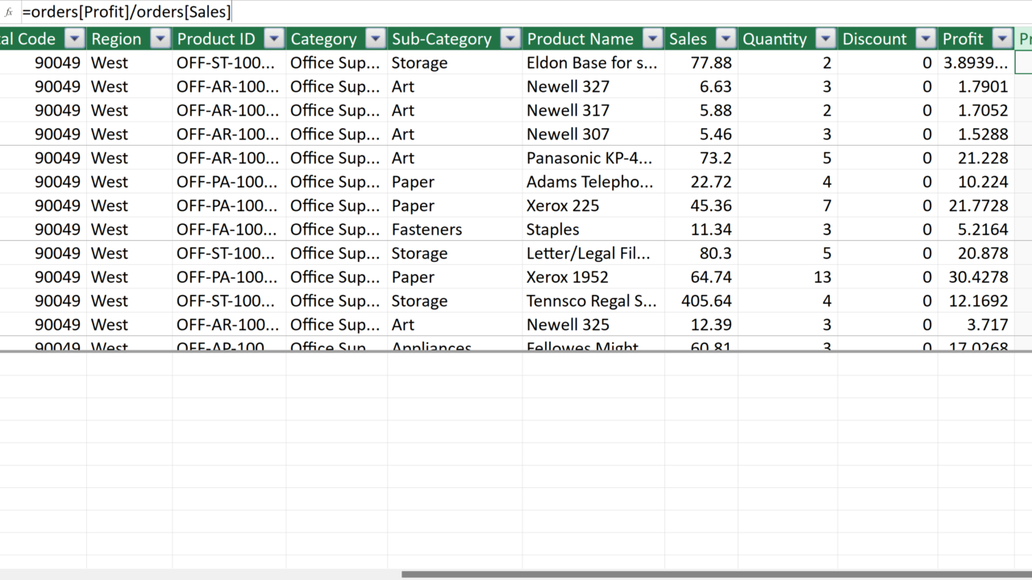Select the Sales cell showing 405.64
This screenshot has width=1032, height=580.
click(x=701, y=301)
